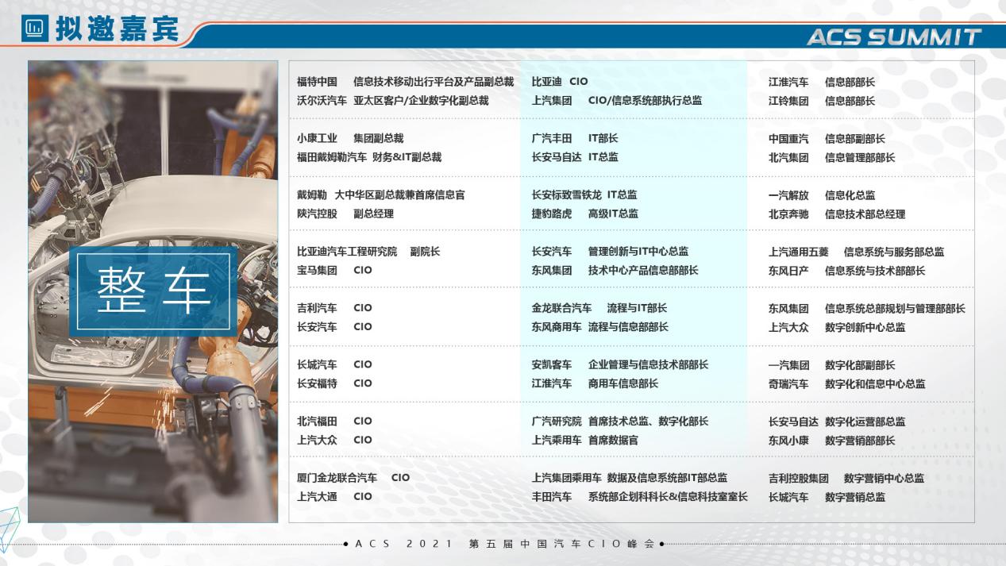Click 长城汽车 CIO row
The image size is (1006, 566).
(334, 364)
